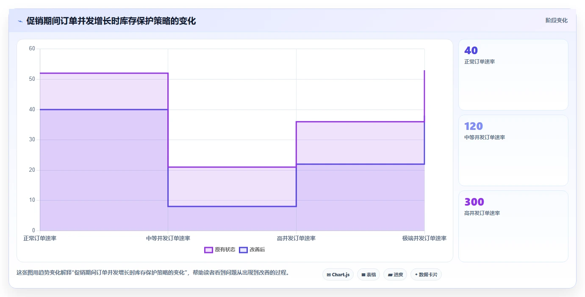The width and height of the screenshot is (585, 297).
Task: Click the 进度 tag
Action: coord(395,275)
